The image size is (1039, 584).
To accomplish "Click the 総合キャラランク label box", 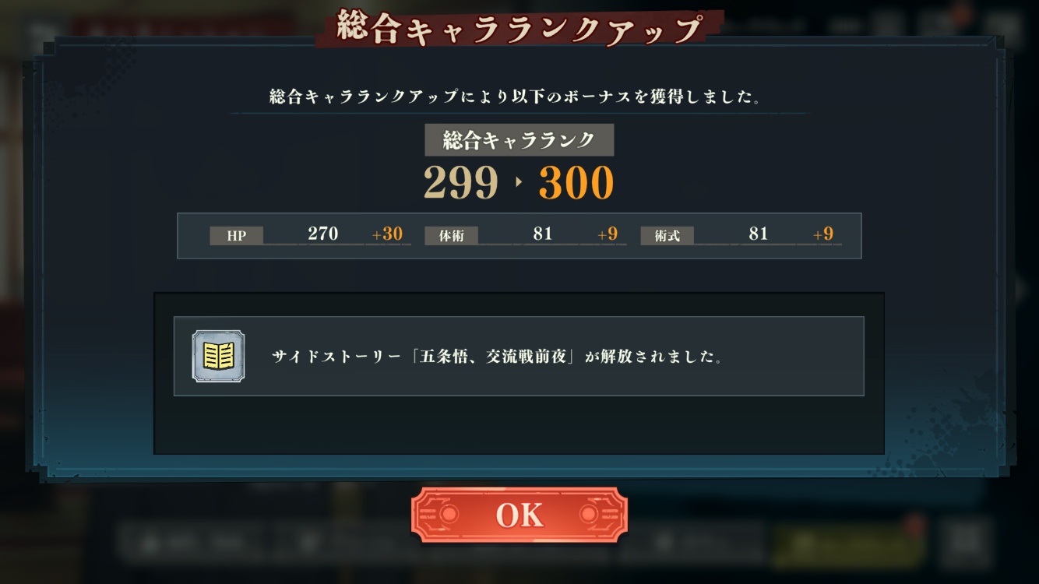I will pos(519,140).
